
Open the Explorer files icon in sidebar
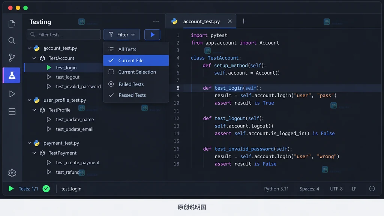click(12, 24)
